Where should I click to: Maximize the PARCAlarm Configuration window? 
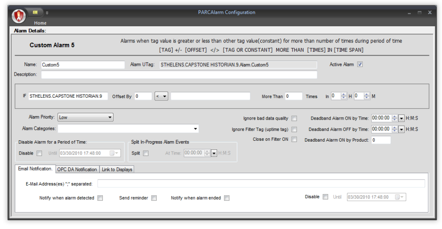pos(420,12)
